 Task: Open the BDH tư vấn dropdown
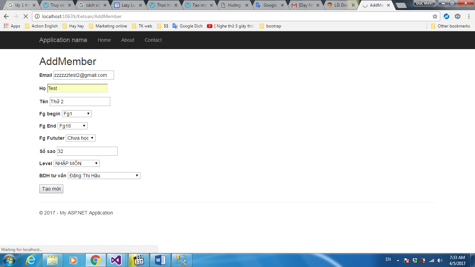[104, 176]
